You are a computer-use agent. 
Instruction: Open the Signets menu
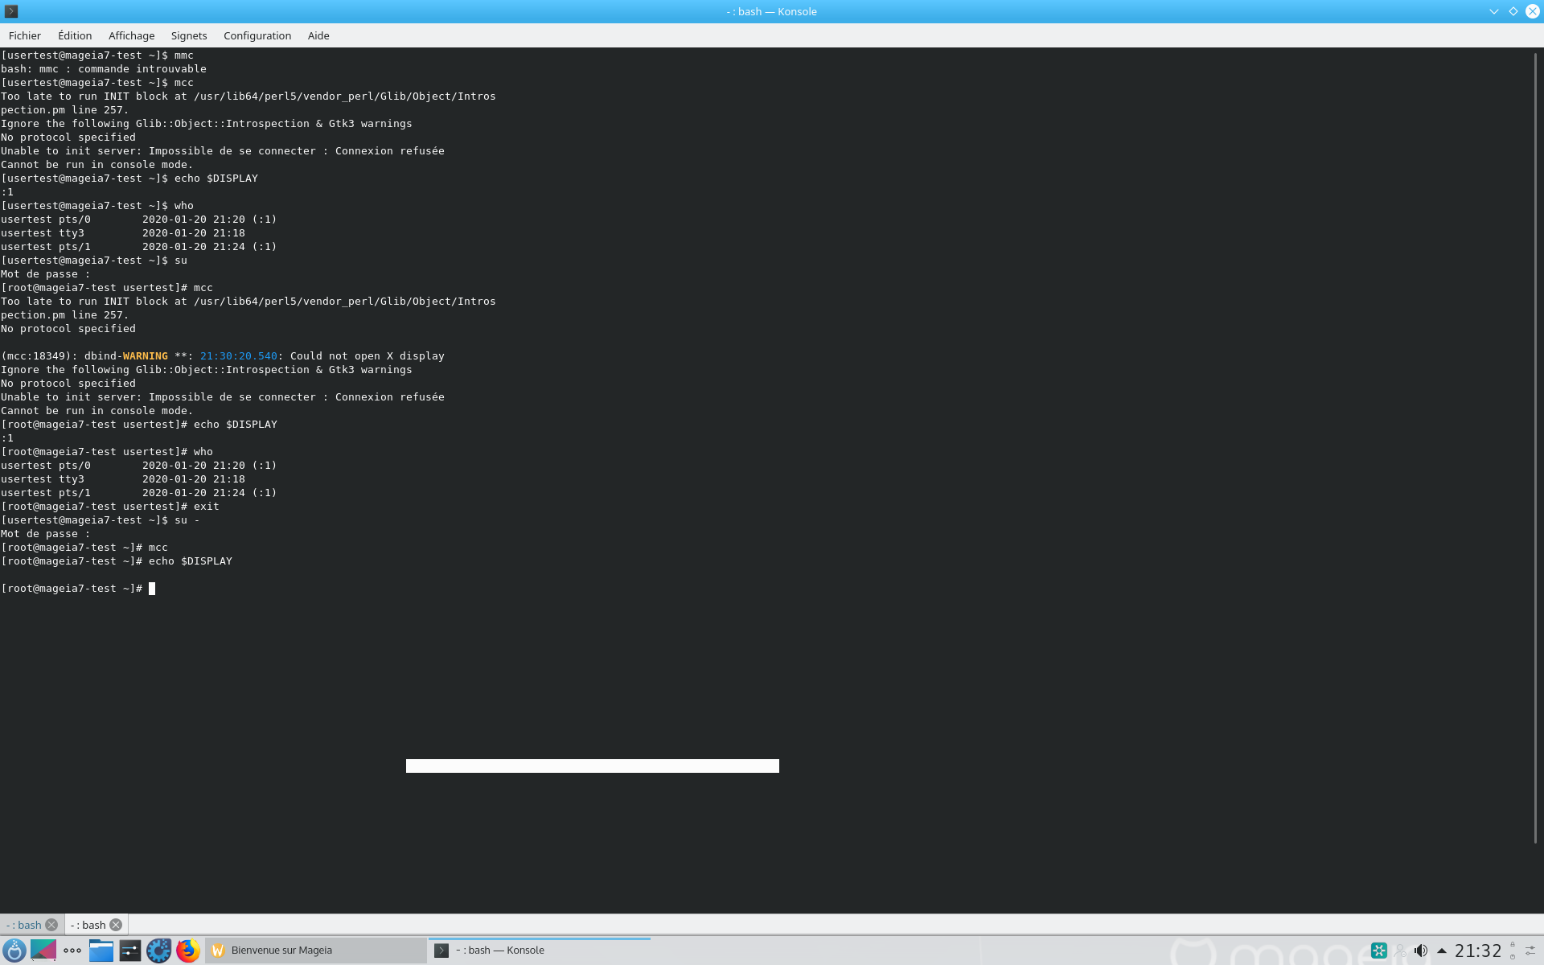pos(189,35)
